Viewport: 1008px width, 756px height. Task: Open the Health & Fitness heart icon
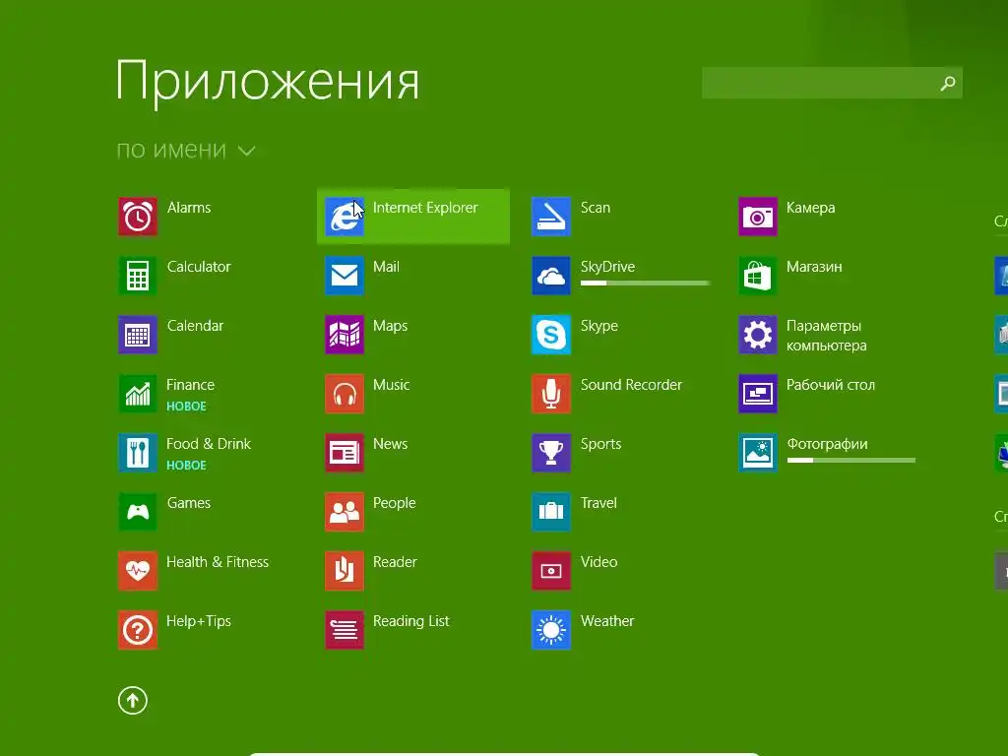pos(138,572)
